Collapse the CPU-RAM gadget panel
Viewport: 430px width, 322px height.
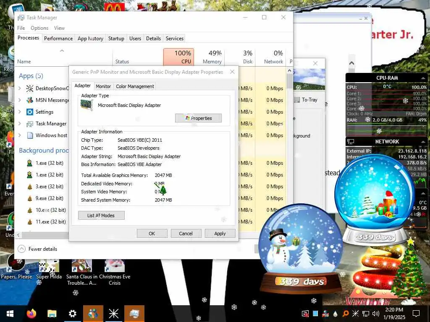tap(422, 78)
